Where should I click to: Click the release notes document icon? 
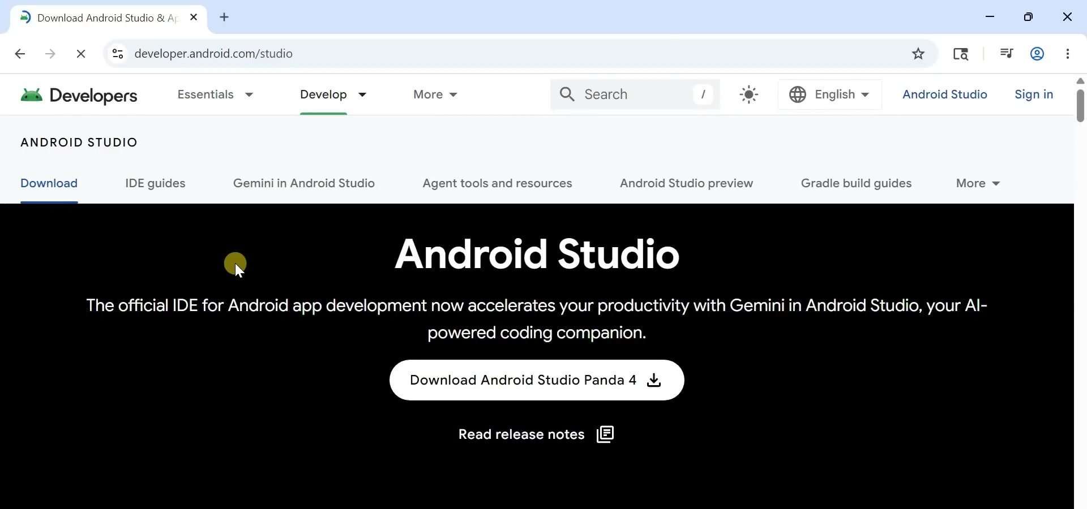tap(605, 434)
